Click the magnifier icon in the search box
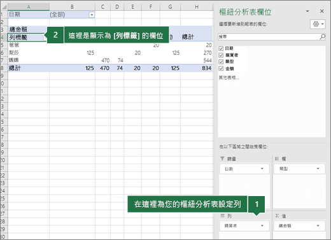 (322, 37)
